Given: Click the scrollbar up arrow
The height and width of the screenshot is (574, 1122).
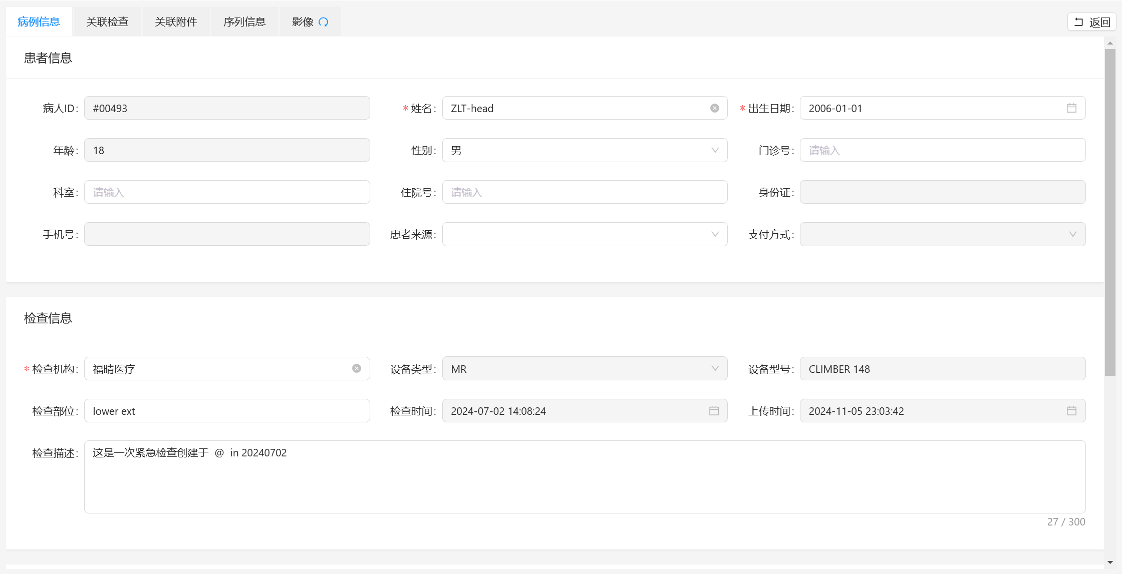Looking at the screenshot, I should 1110,44.
